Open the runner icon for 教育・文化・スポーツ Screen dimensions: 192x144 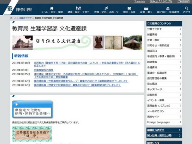click(106, 8)
